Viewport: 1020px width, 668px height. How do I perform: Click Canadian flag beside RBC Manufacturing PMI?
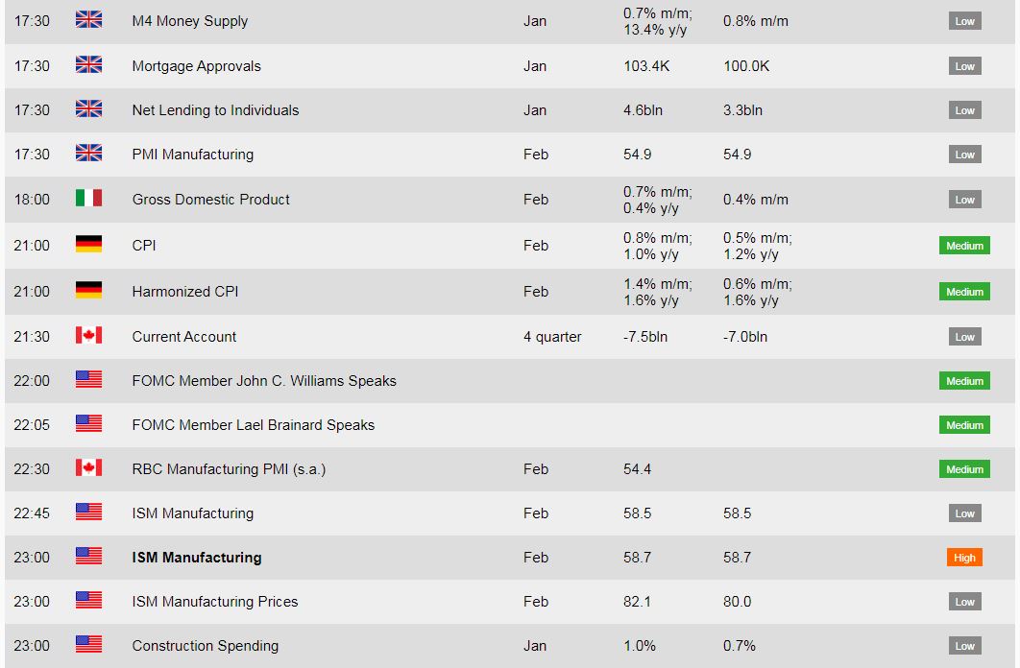point(88,468)
